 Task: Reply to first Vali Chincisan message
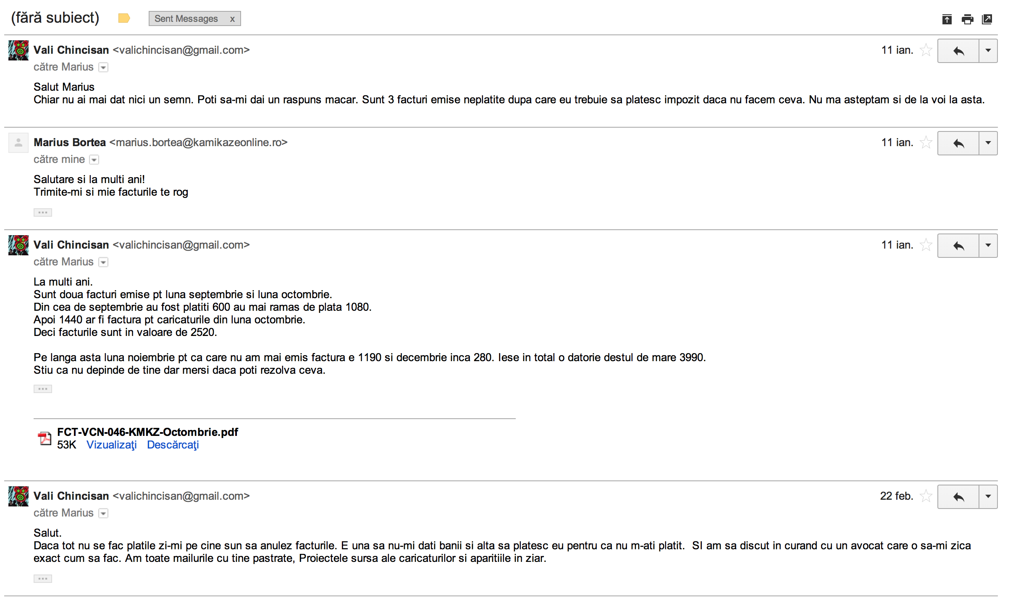pos(958,51)
